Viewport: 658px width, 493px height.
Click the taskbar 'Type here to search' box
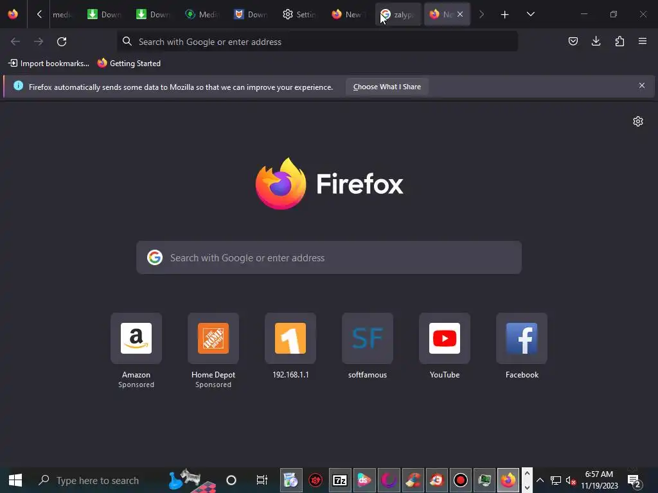pos(96,480)
